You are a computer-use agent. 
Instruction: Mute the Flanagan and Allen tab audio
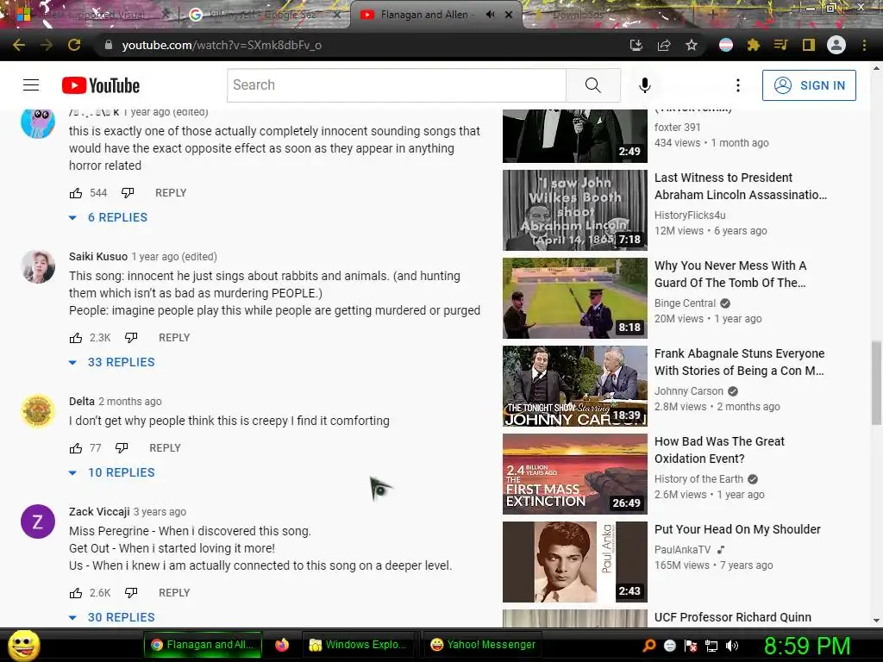(490, 15)
